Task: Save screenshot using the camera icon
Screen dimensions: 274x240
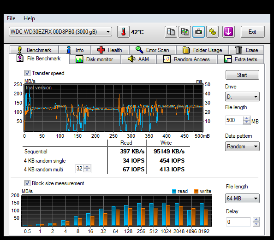Action: click(x=198, y=32)
